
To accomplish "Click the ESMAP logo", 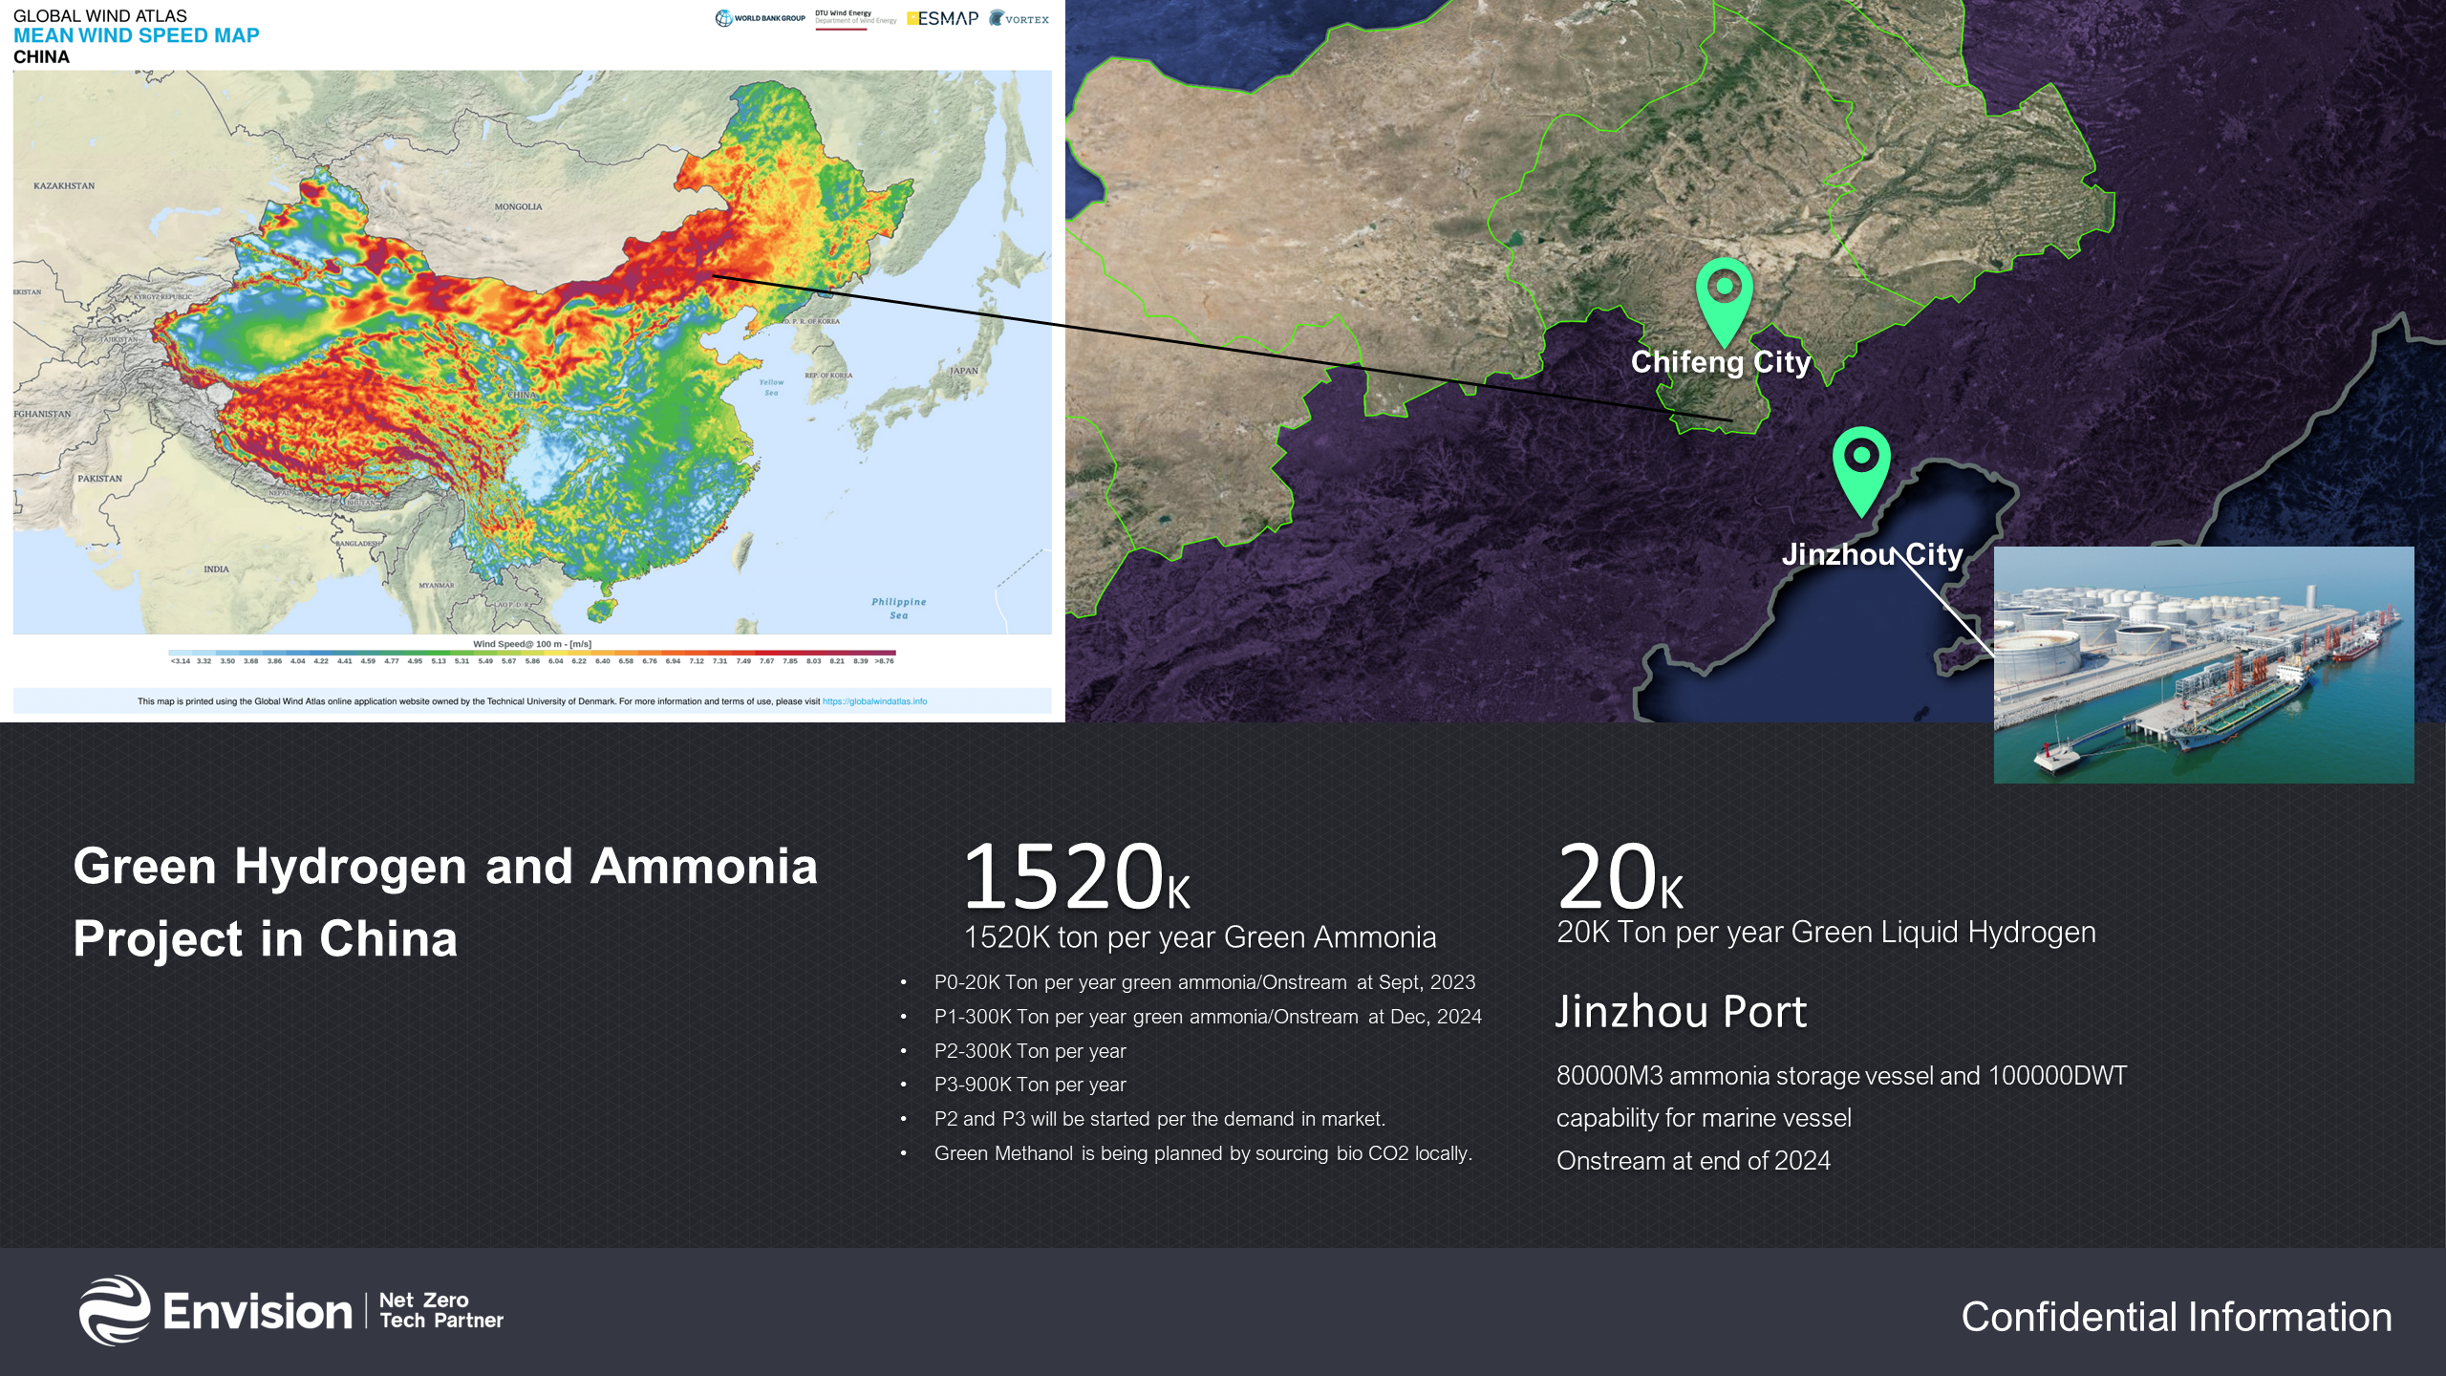I will click(943, 18).
